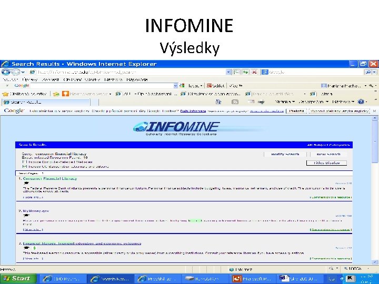Click green dollar fee icon on third result
This screenshot has width=379, height=284.
tap(34, 248)
